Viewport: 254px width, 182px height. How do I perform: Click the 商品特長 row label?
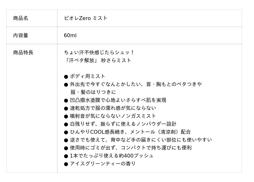point(23,53)
